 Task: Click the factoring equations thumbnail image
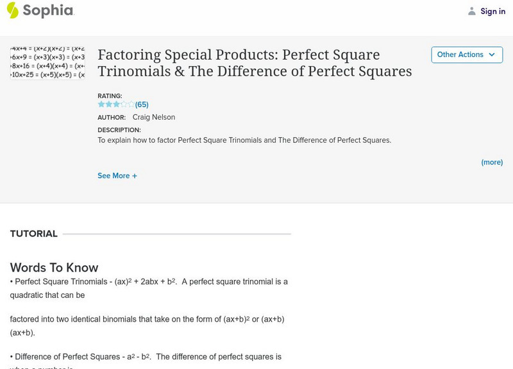pos(48,62)
